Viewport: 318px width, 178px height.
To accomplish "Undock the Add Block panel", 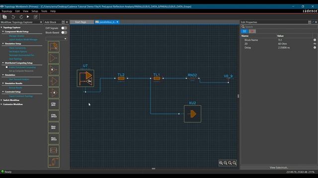I will [x=63, y=22].
